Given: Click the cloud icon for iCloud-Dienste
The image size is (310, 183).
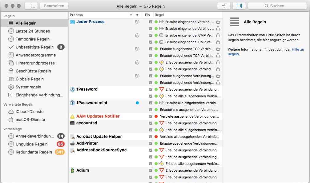Looking at the screenshot, I should (11, 112).
